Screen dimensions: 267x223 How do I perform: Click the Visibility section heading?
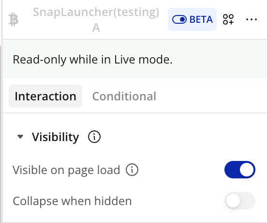pyautogui.click(x=56, y=137)
